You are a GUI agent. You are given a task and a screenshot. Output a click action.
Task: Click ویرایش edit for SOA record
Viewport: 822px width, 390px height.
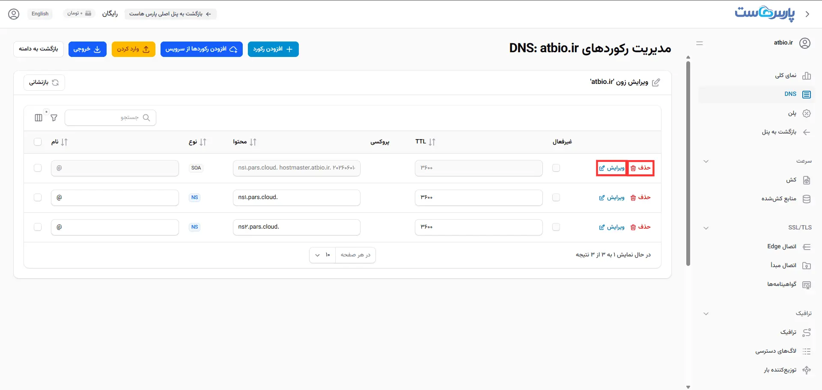point(612,168)
